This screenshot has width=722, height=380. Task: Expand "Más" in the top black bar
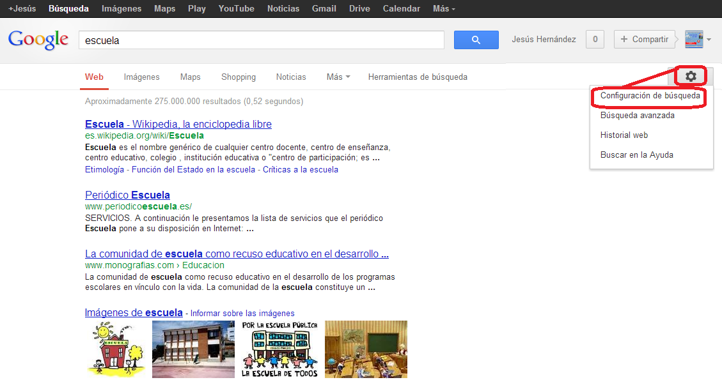(440, 8)
